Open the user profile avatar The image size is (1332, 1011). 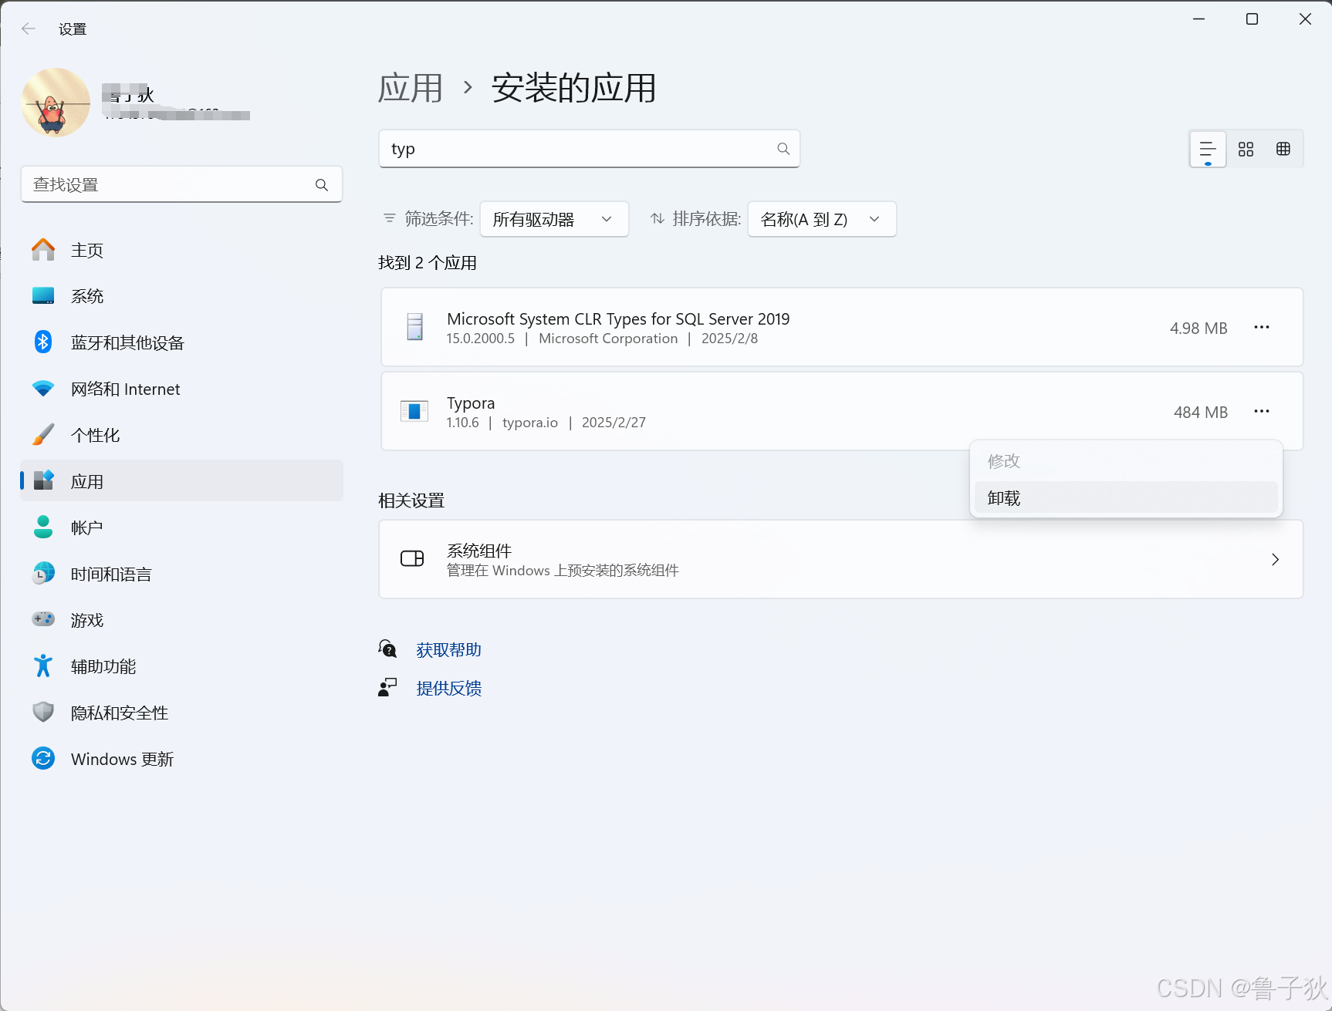point(56,102)
